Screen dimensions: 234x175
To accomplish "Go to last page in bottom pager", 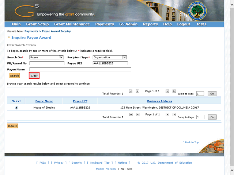I will 174,114.
